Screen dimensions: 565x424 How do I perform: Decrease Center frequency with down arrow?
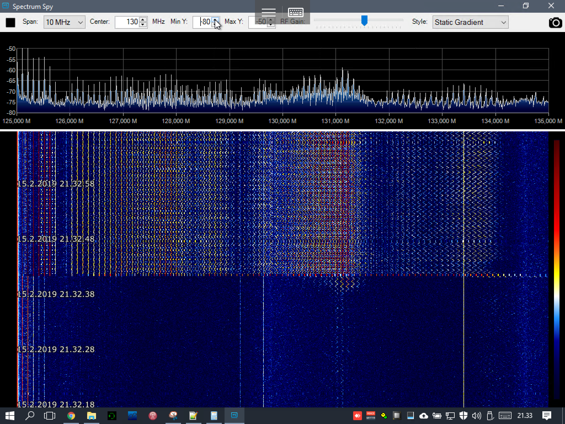click(x=143, y=25)
